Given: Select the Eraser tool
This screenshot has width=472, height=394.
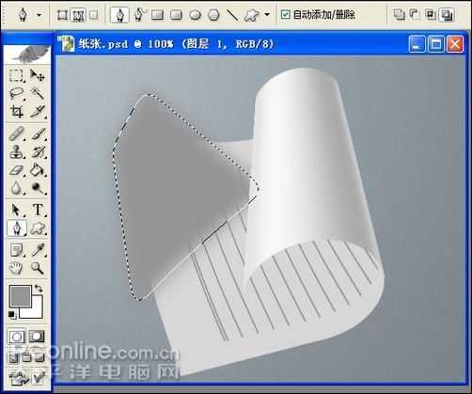Looking at the screenshot, I should pos(16,170).
